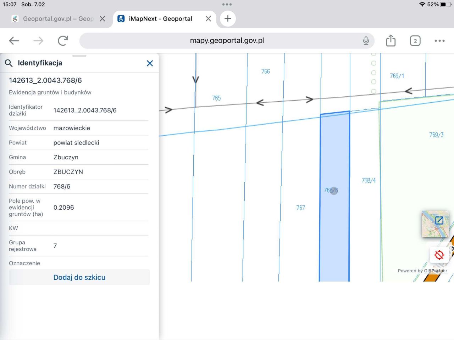Open a new browser tab
Image resolution: width=454 pixels, height=340 pixels.
click(x=228, y=18)
